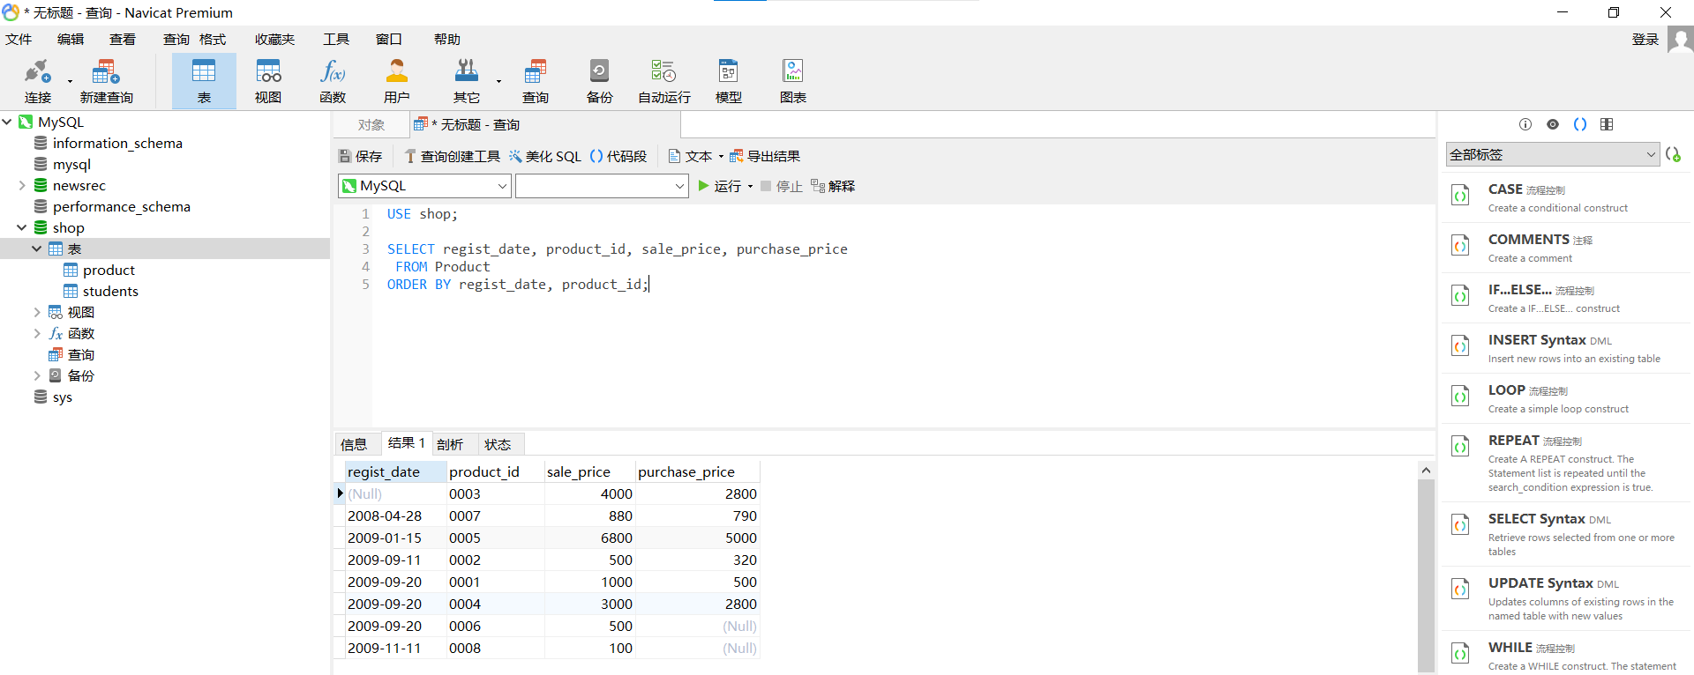This screenshot has width=1694, height=675.
Task: Select the SELECT Syntax snippet
Action: click(x=1567, y=534)
